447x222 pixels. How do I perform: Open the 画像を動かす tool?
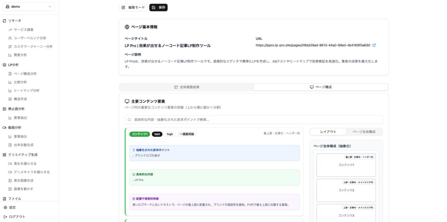(23, 189)
